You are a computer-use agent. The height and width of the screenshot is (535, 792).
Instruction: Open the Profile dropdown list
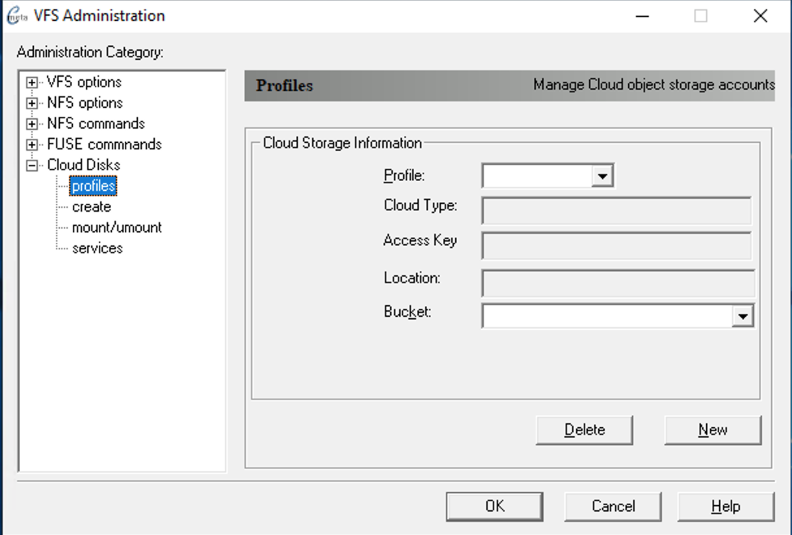602,176
